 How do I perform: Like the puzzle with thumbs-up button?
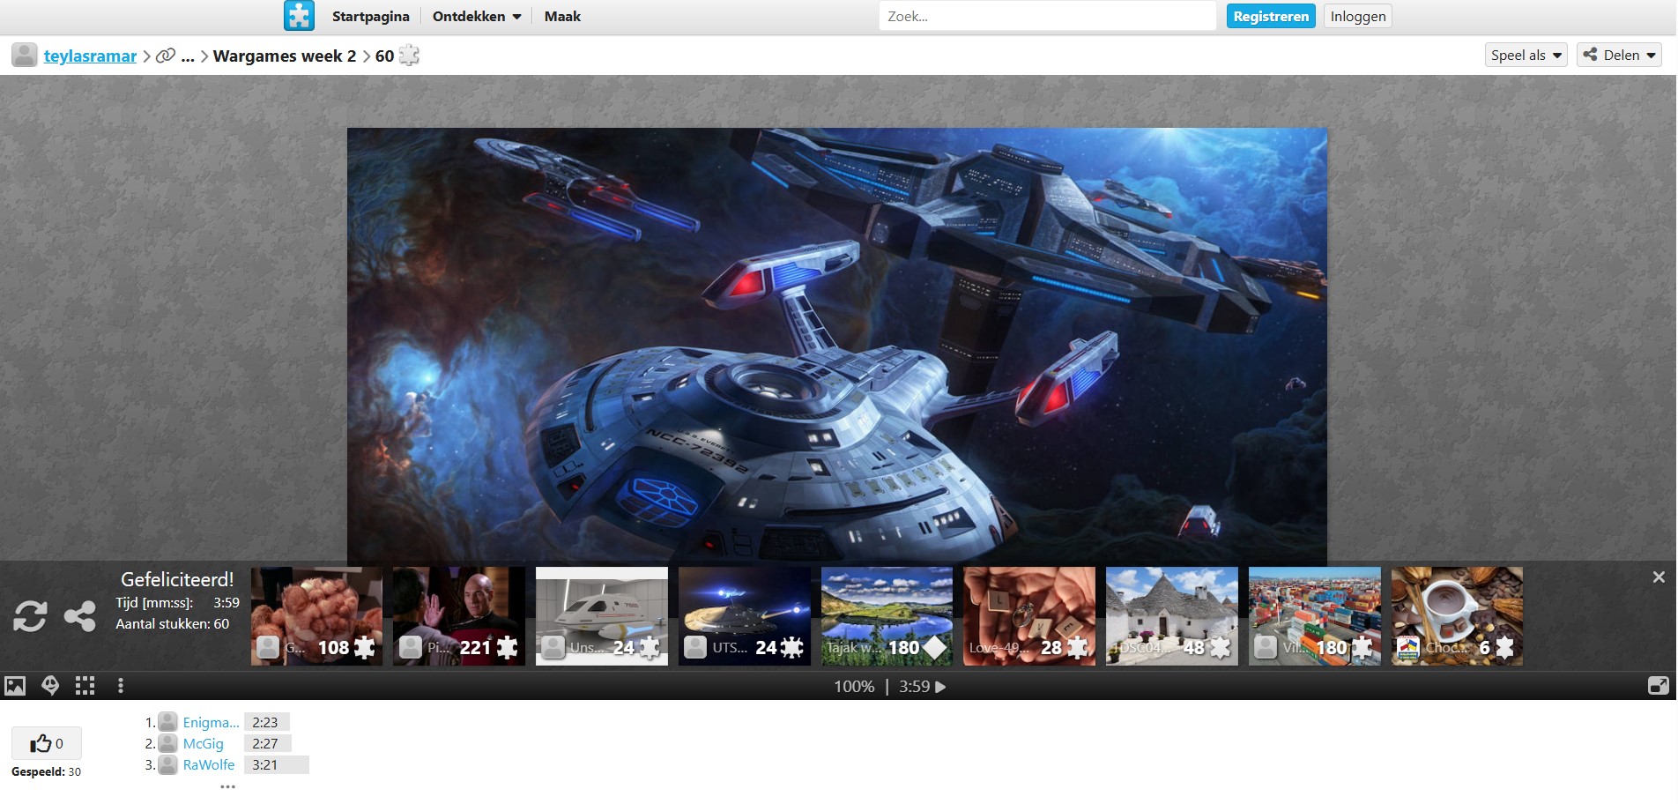pos(47,743)
